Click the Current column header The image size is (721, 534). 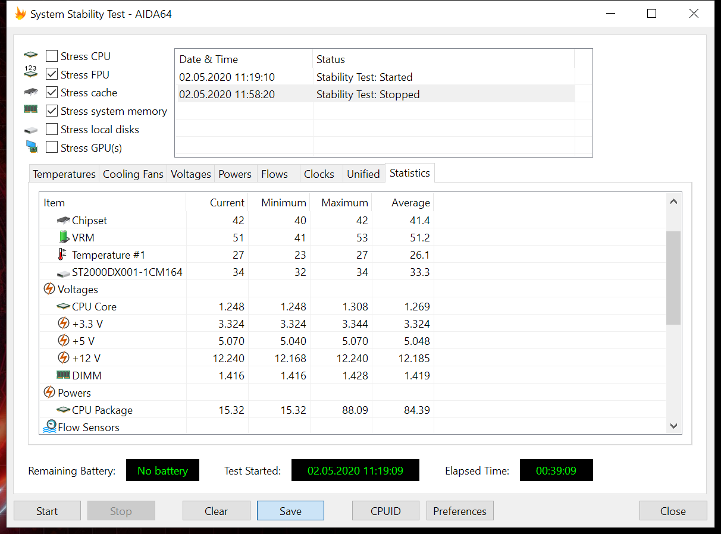[x=217, y=203]
